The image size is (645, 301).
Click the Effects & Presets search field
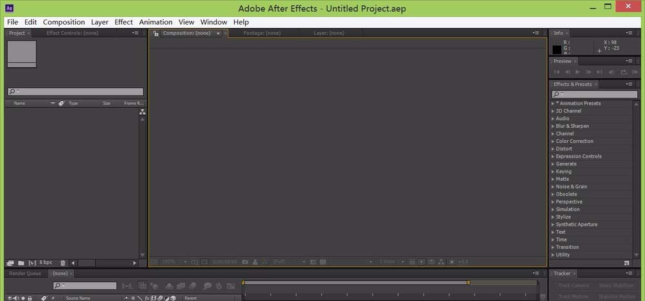[x=595, y=94]
